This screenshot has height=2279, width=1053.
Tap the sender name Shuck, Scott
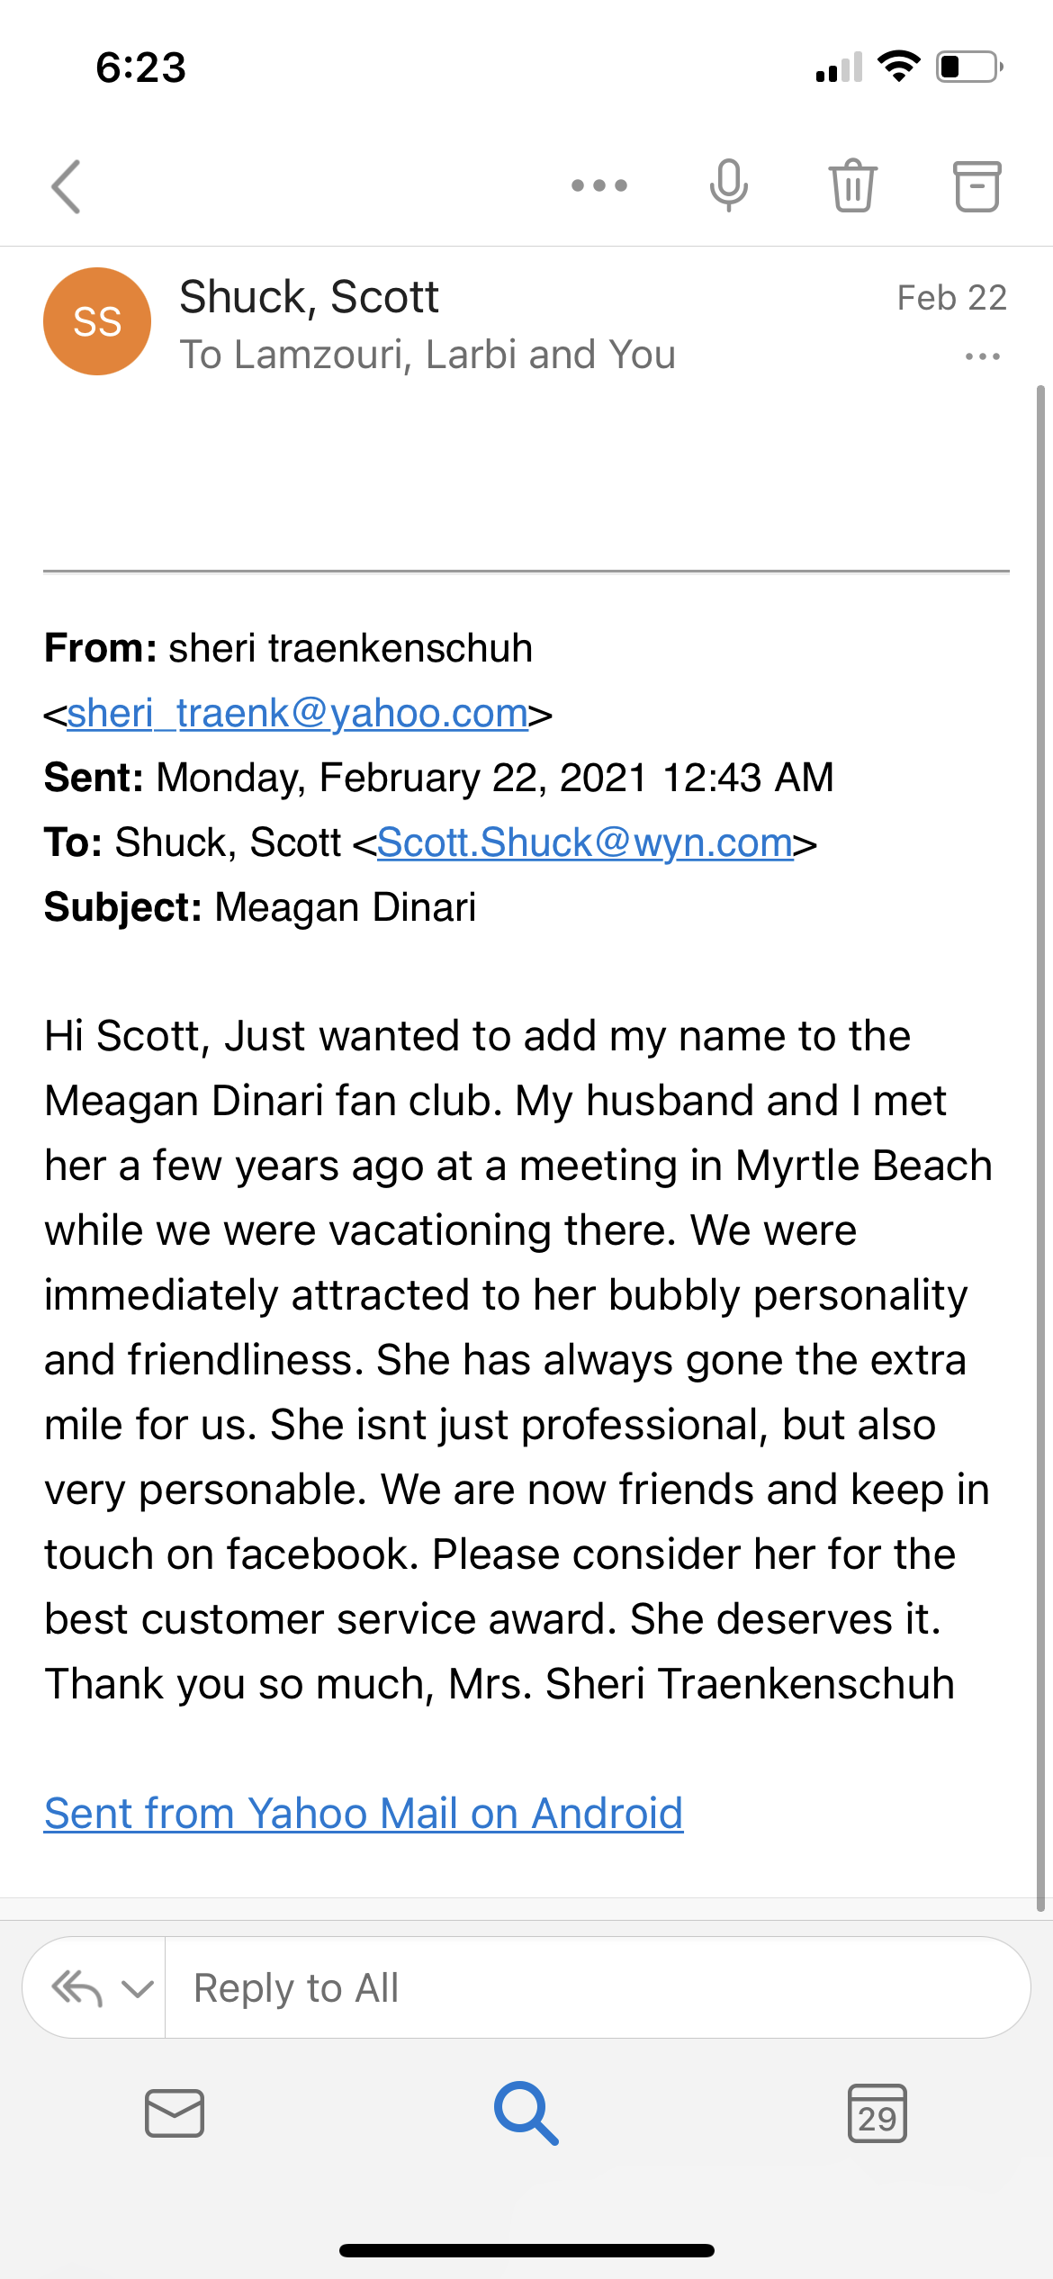click(309, 297)
